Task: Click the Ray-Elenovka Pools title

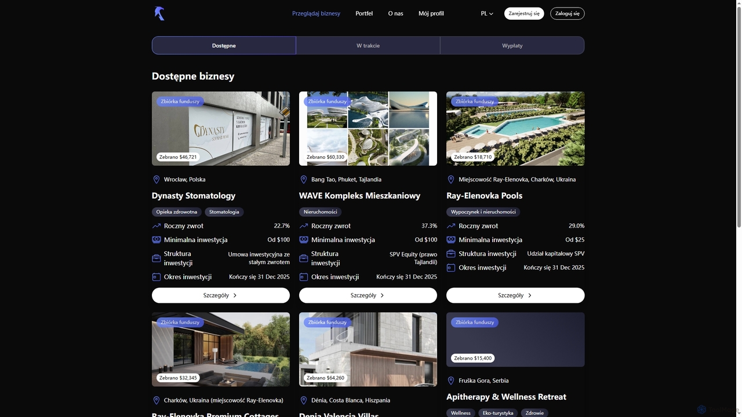Action: click(485, 196)
